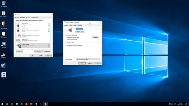Click Apply in CABLE Output Properties
Screen dimensions: 189x106
point(98,63)
